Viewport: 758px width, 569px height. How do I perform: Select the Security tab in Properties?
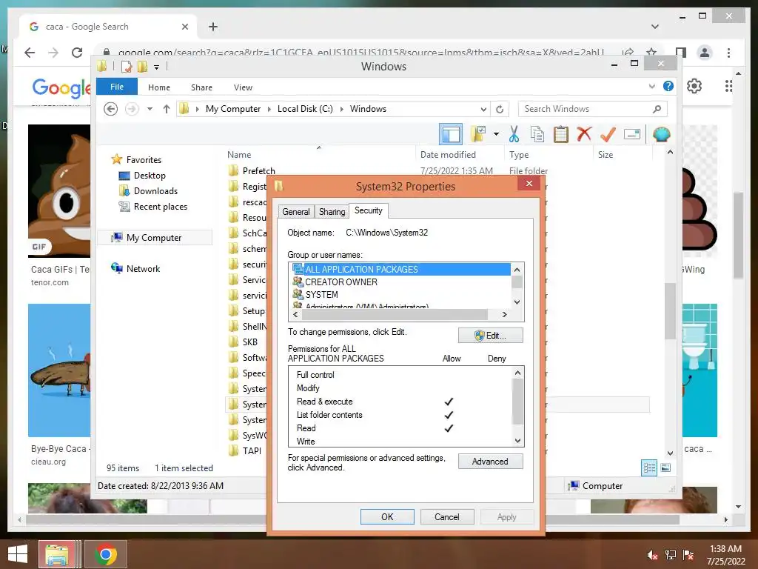click(369, 210)
